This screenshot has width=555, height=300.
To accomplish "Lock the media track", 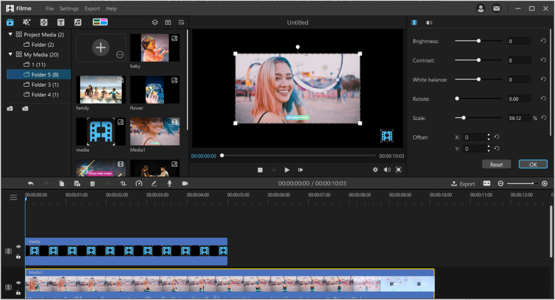I will pyautogui.click(x=18, y=256).
